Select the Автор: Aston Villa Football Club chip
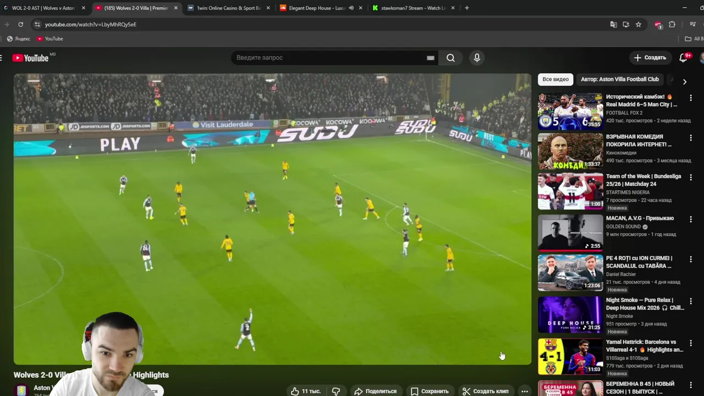The width and height of the screenshot is (704, 396). coord(620,79)
